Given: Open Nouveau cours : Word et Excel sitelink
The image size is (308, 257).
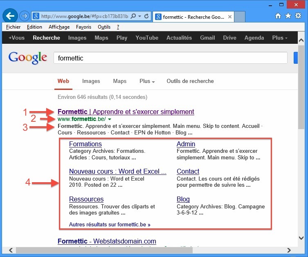Looking at the screenshot, I should [x=118, y=171].
